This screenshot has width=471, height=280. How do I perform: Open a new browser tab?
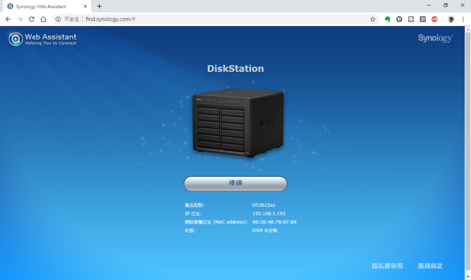point(99,6)
